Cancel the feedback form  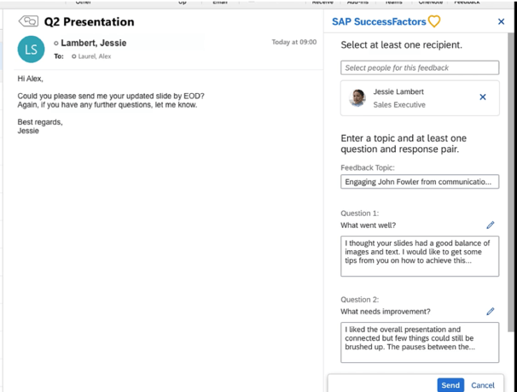[483, 385]
